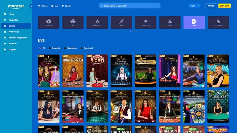
Task: Open the BetOn Poker game tile
Action: click(x=194, y=129)
